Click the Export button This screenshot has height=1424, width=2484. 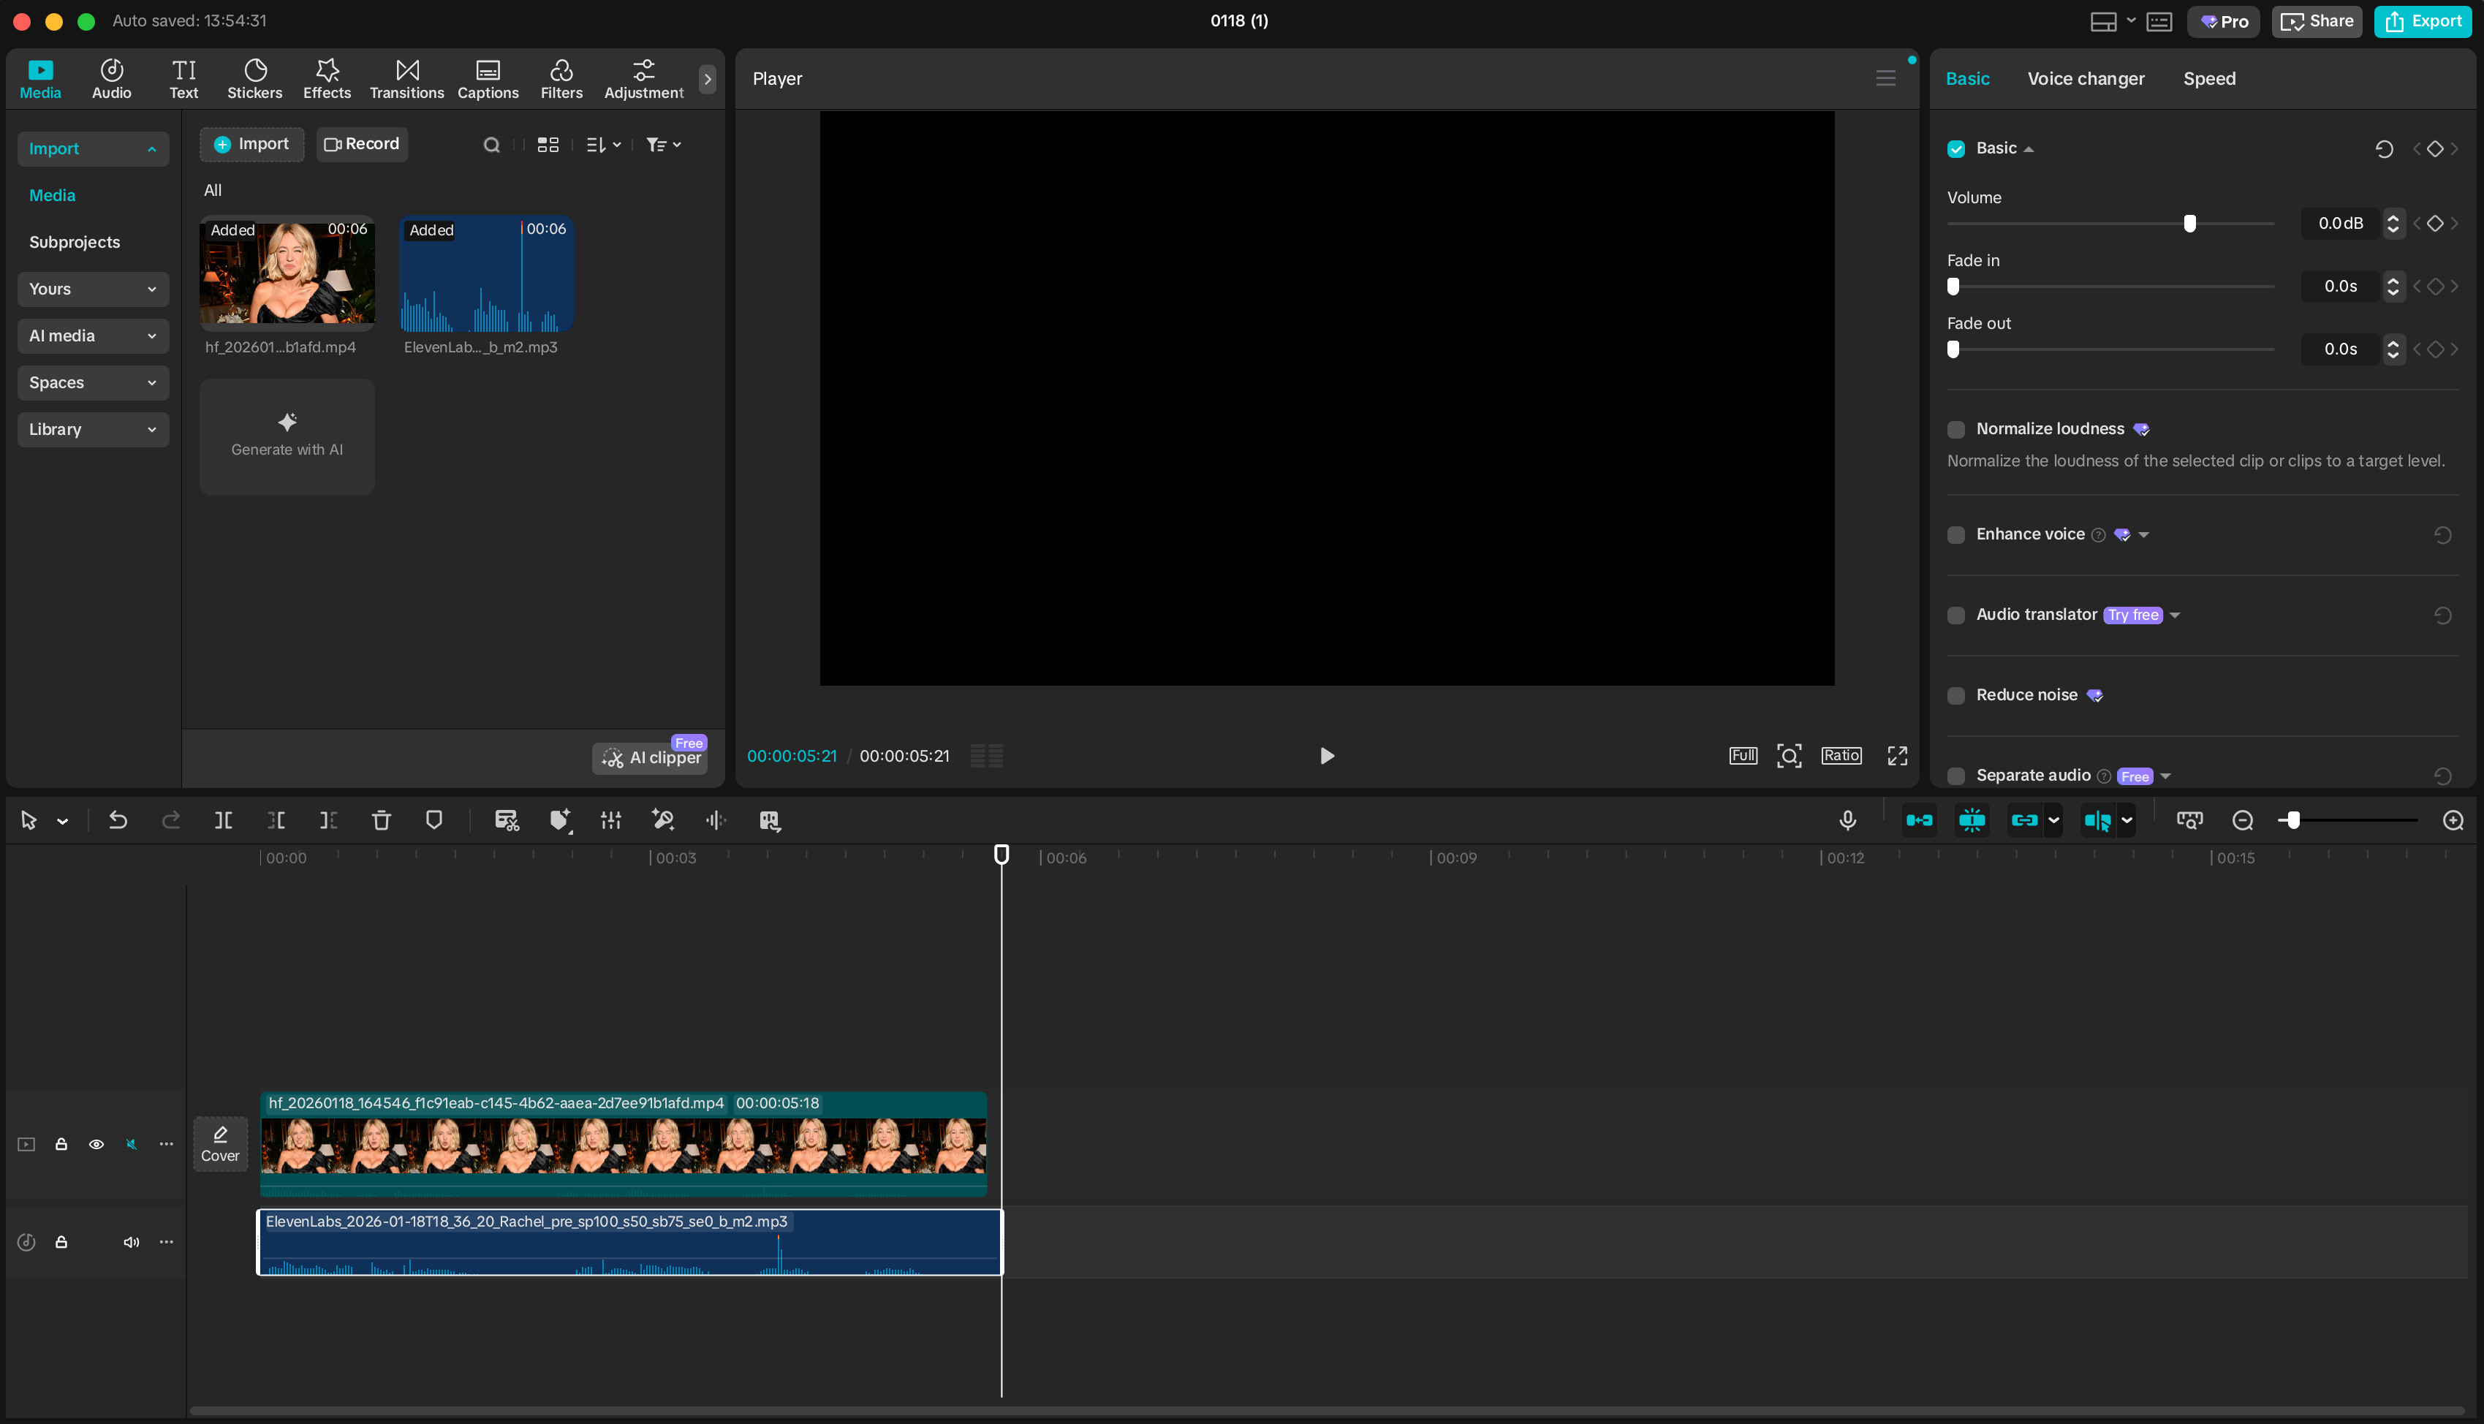click(x=2423, y=20)
